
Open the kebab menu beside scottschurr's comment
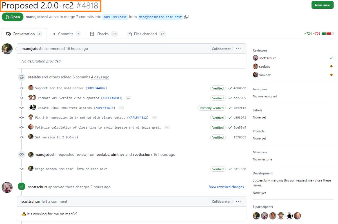(x=238, y=201)
